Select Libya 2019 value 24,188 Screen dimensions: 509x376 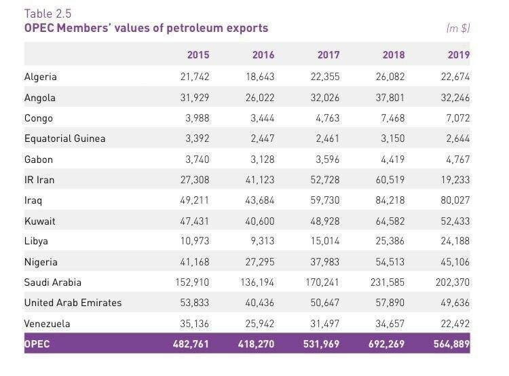[x=455, y=241]
